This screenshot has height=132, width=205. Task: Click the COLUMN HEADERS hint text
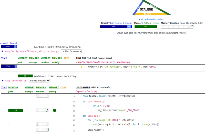170,33
